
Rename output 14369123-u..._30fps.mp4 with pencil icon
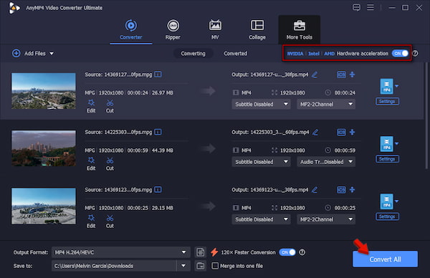tap(315, 190)
